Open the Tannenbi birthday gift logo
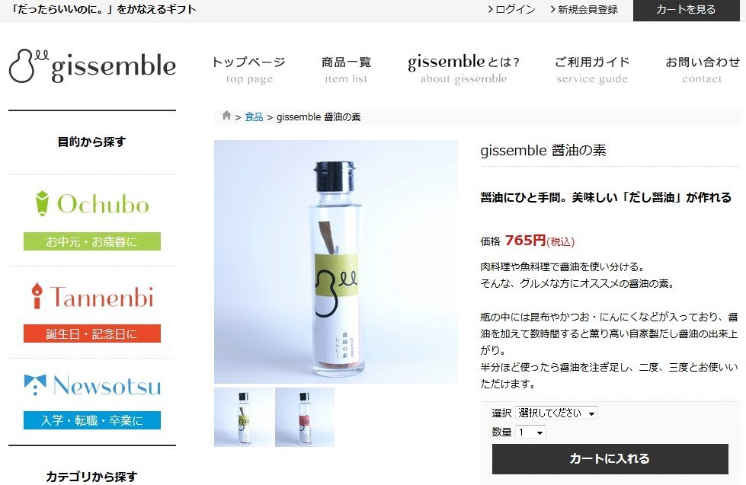The image size is (746, 485). pos(92,297)
